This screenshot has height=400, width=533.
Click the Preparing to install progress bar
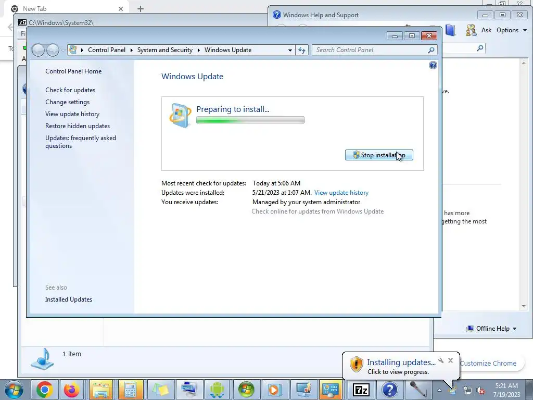coord(250,120)
